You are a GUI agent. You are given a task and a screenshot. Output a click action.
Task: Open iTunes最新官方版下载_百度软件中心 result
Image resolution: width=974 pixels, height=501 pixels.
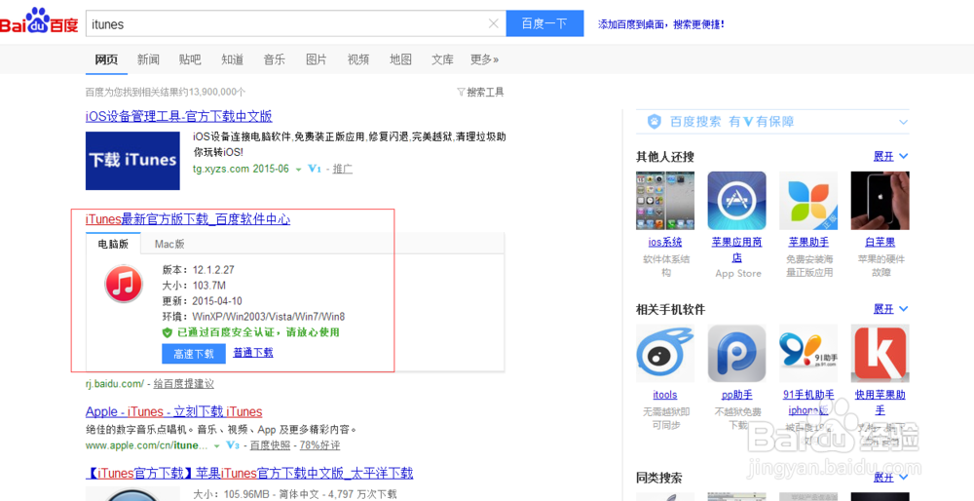(x=188, y=219)
